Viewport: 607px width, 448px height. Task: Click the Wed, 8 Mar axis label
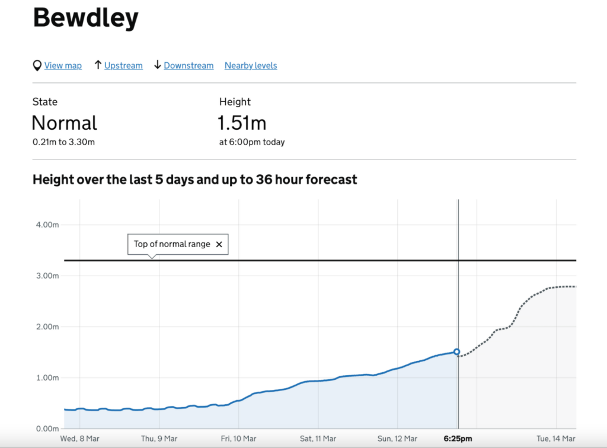pos(79,439)
